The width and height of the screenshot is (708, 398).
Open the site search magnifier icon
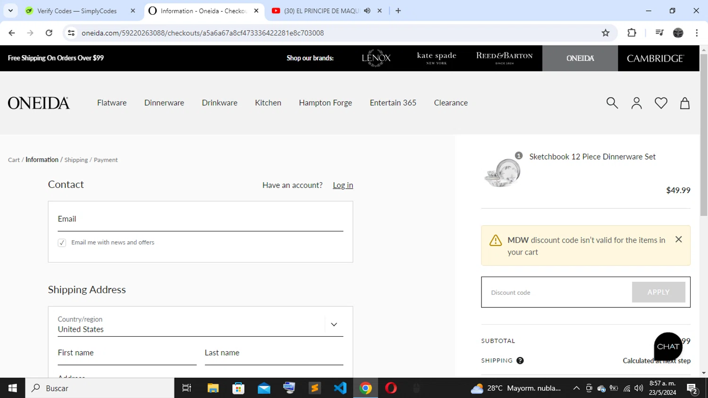(612, 103)
